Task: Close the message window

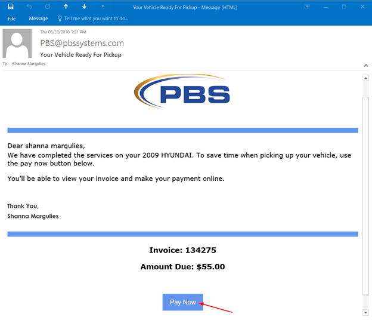Action: pos(362,7)
